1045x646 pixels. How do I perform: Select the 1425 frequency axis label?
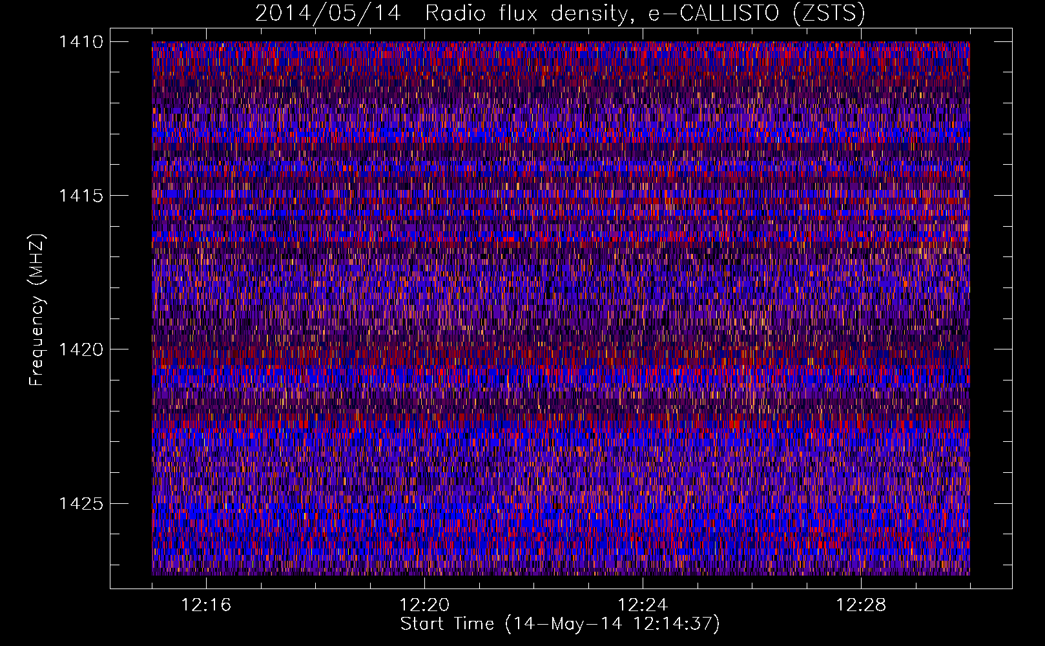[x=81, y=503]
